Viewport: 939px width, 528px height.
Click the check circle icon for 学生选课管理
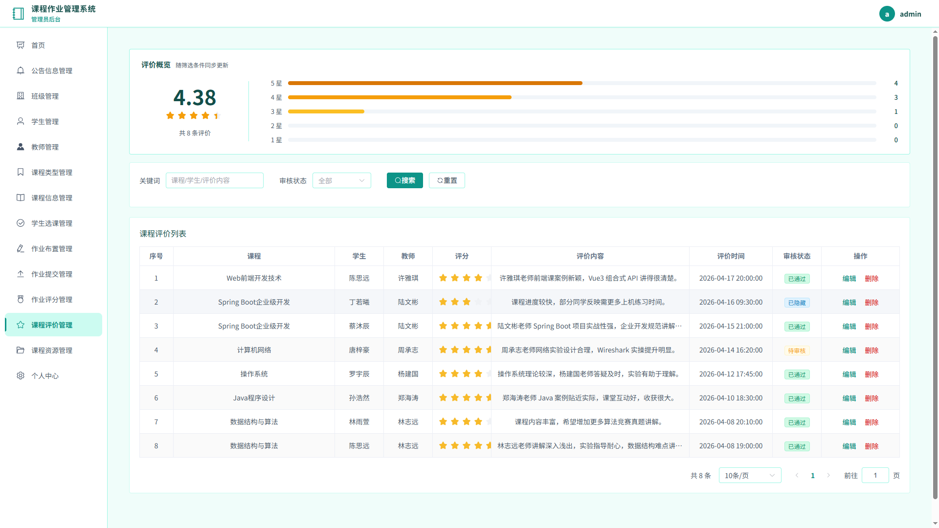tap(21, 223)
